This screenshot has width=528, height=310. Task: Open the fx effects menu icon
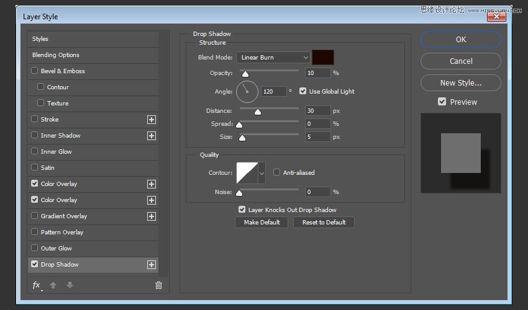click(x=37, y=285)
